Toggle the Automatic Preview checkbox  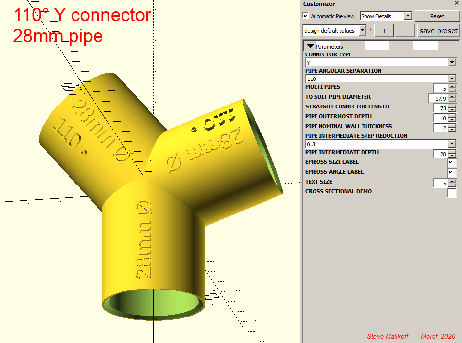coord(306,16)
